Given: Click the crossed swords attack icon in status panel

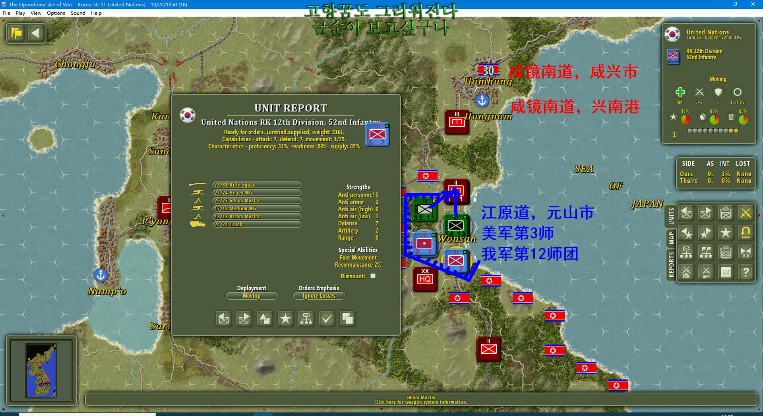Looking at the screenshot, I should coord(699,92).
